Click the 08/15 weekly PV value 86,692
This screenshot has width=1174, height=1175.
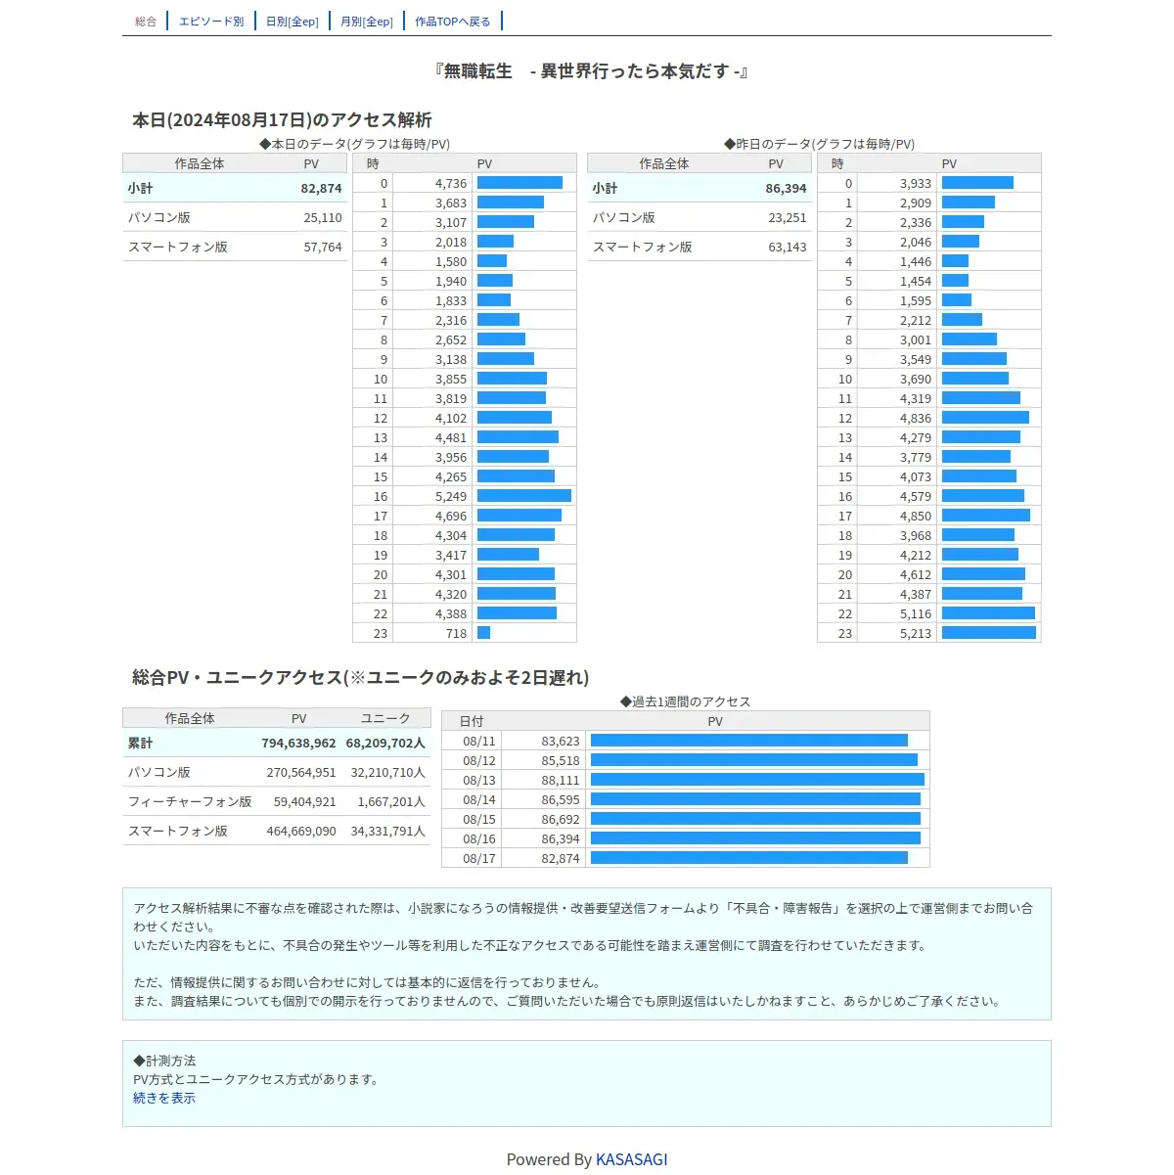(x=561, y=819)
